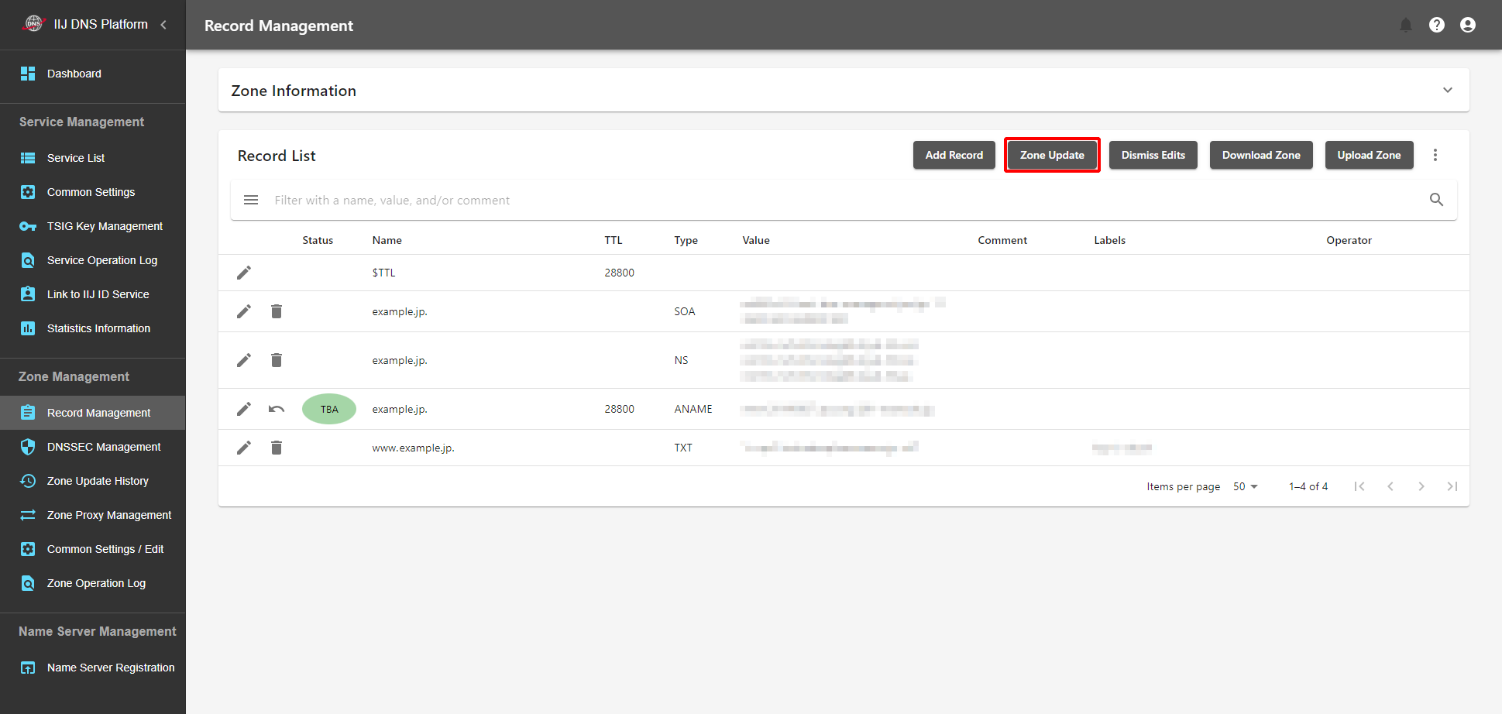Click the undo icon on the TBA ANAME record
The height and width of the screenshot is (714, 1502).
(277, 409)
